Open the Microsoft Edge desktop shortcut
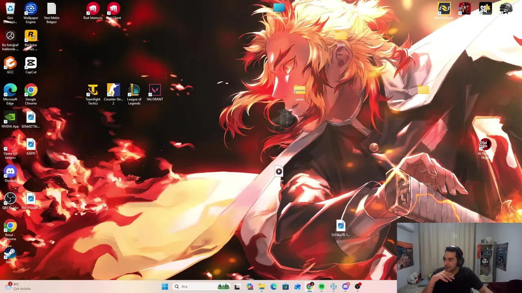Image resolution: width=522 pixels, height=293 pixels. (x=10, y=90)
